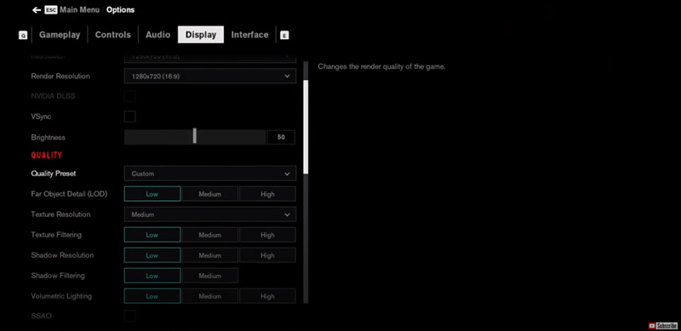Set Far Object Detail to Low
The width and height of the screenshot is (681, 331).
152,194
